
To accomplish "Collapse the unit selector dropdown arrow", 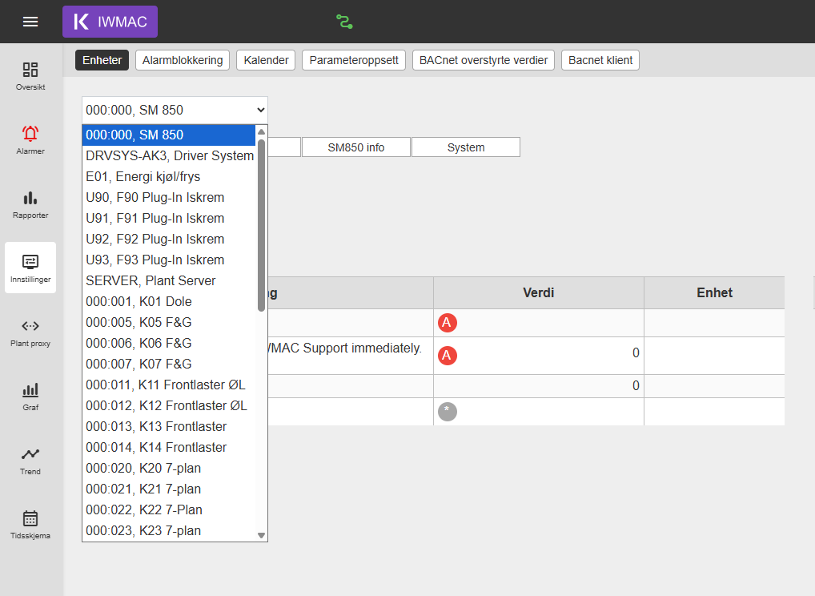I will coord(260,110).
